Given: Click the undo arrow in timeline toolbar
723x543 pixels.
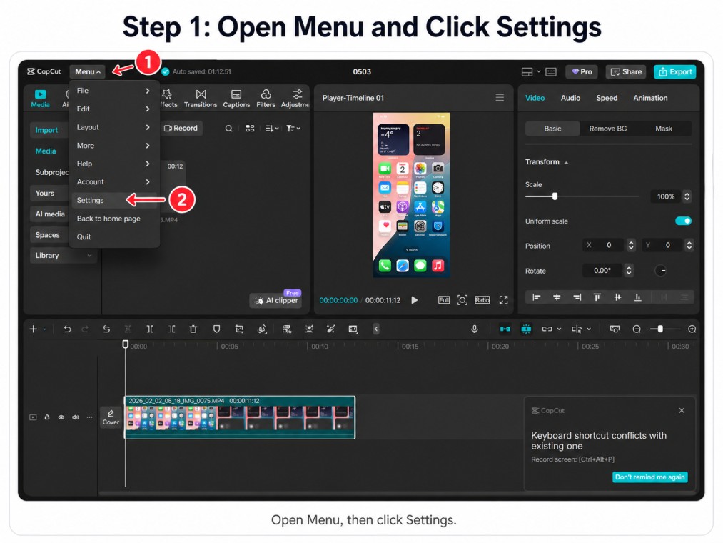Looking at the screenshot, I should coord(67,329).
